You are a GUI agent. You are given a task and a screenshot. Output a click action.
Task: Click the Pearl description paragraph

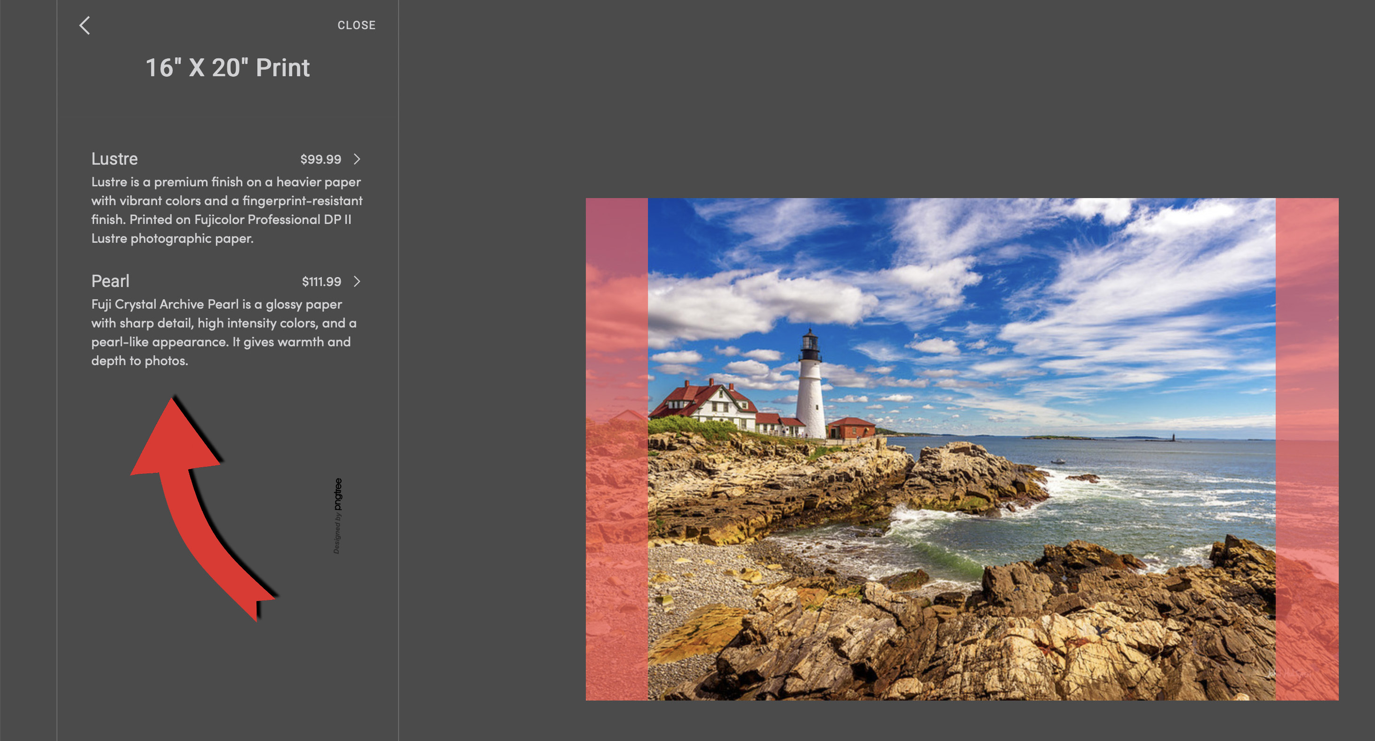223,332
